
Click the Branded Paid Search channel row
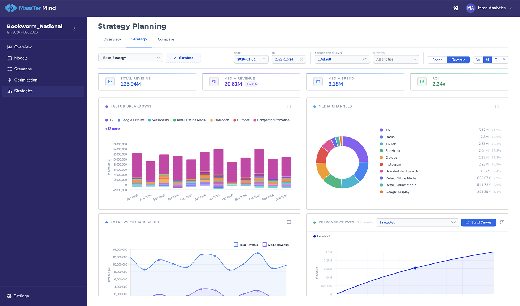coord(441,171)
